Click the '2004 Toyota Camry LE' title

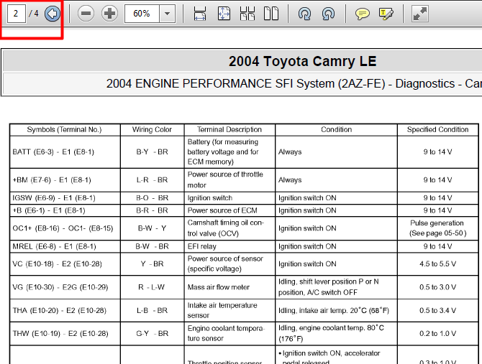[x=302, y=61]
